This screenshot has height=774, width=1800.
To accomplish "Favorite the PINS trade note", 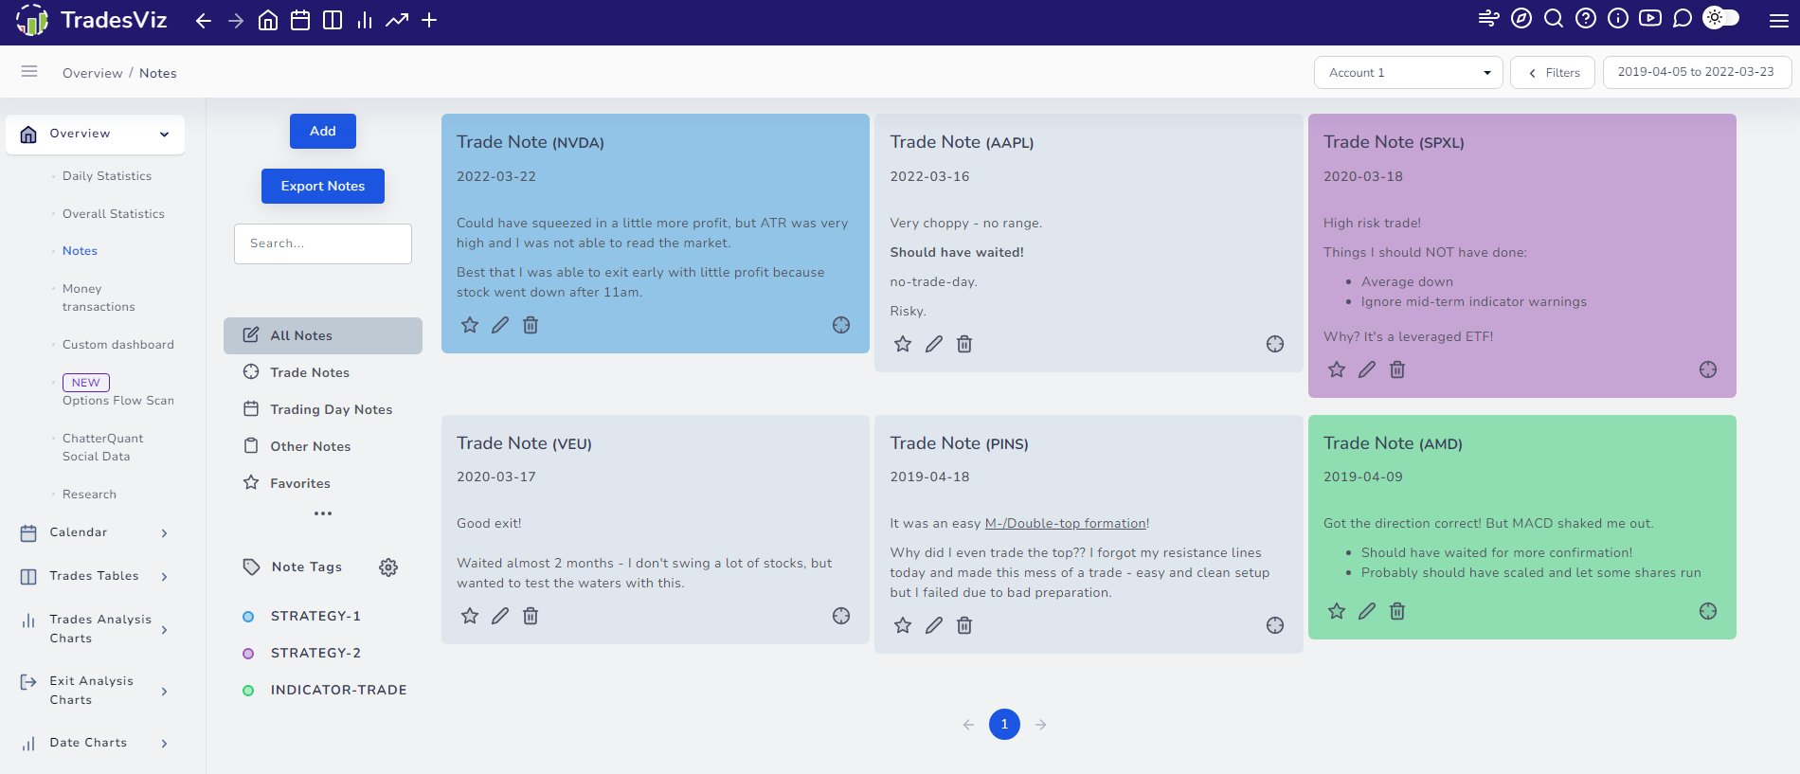I will click(x=903, y=625).
